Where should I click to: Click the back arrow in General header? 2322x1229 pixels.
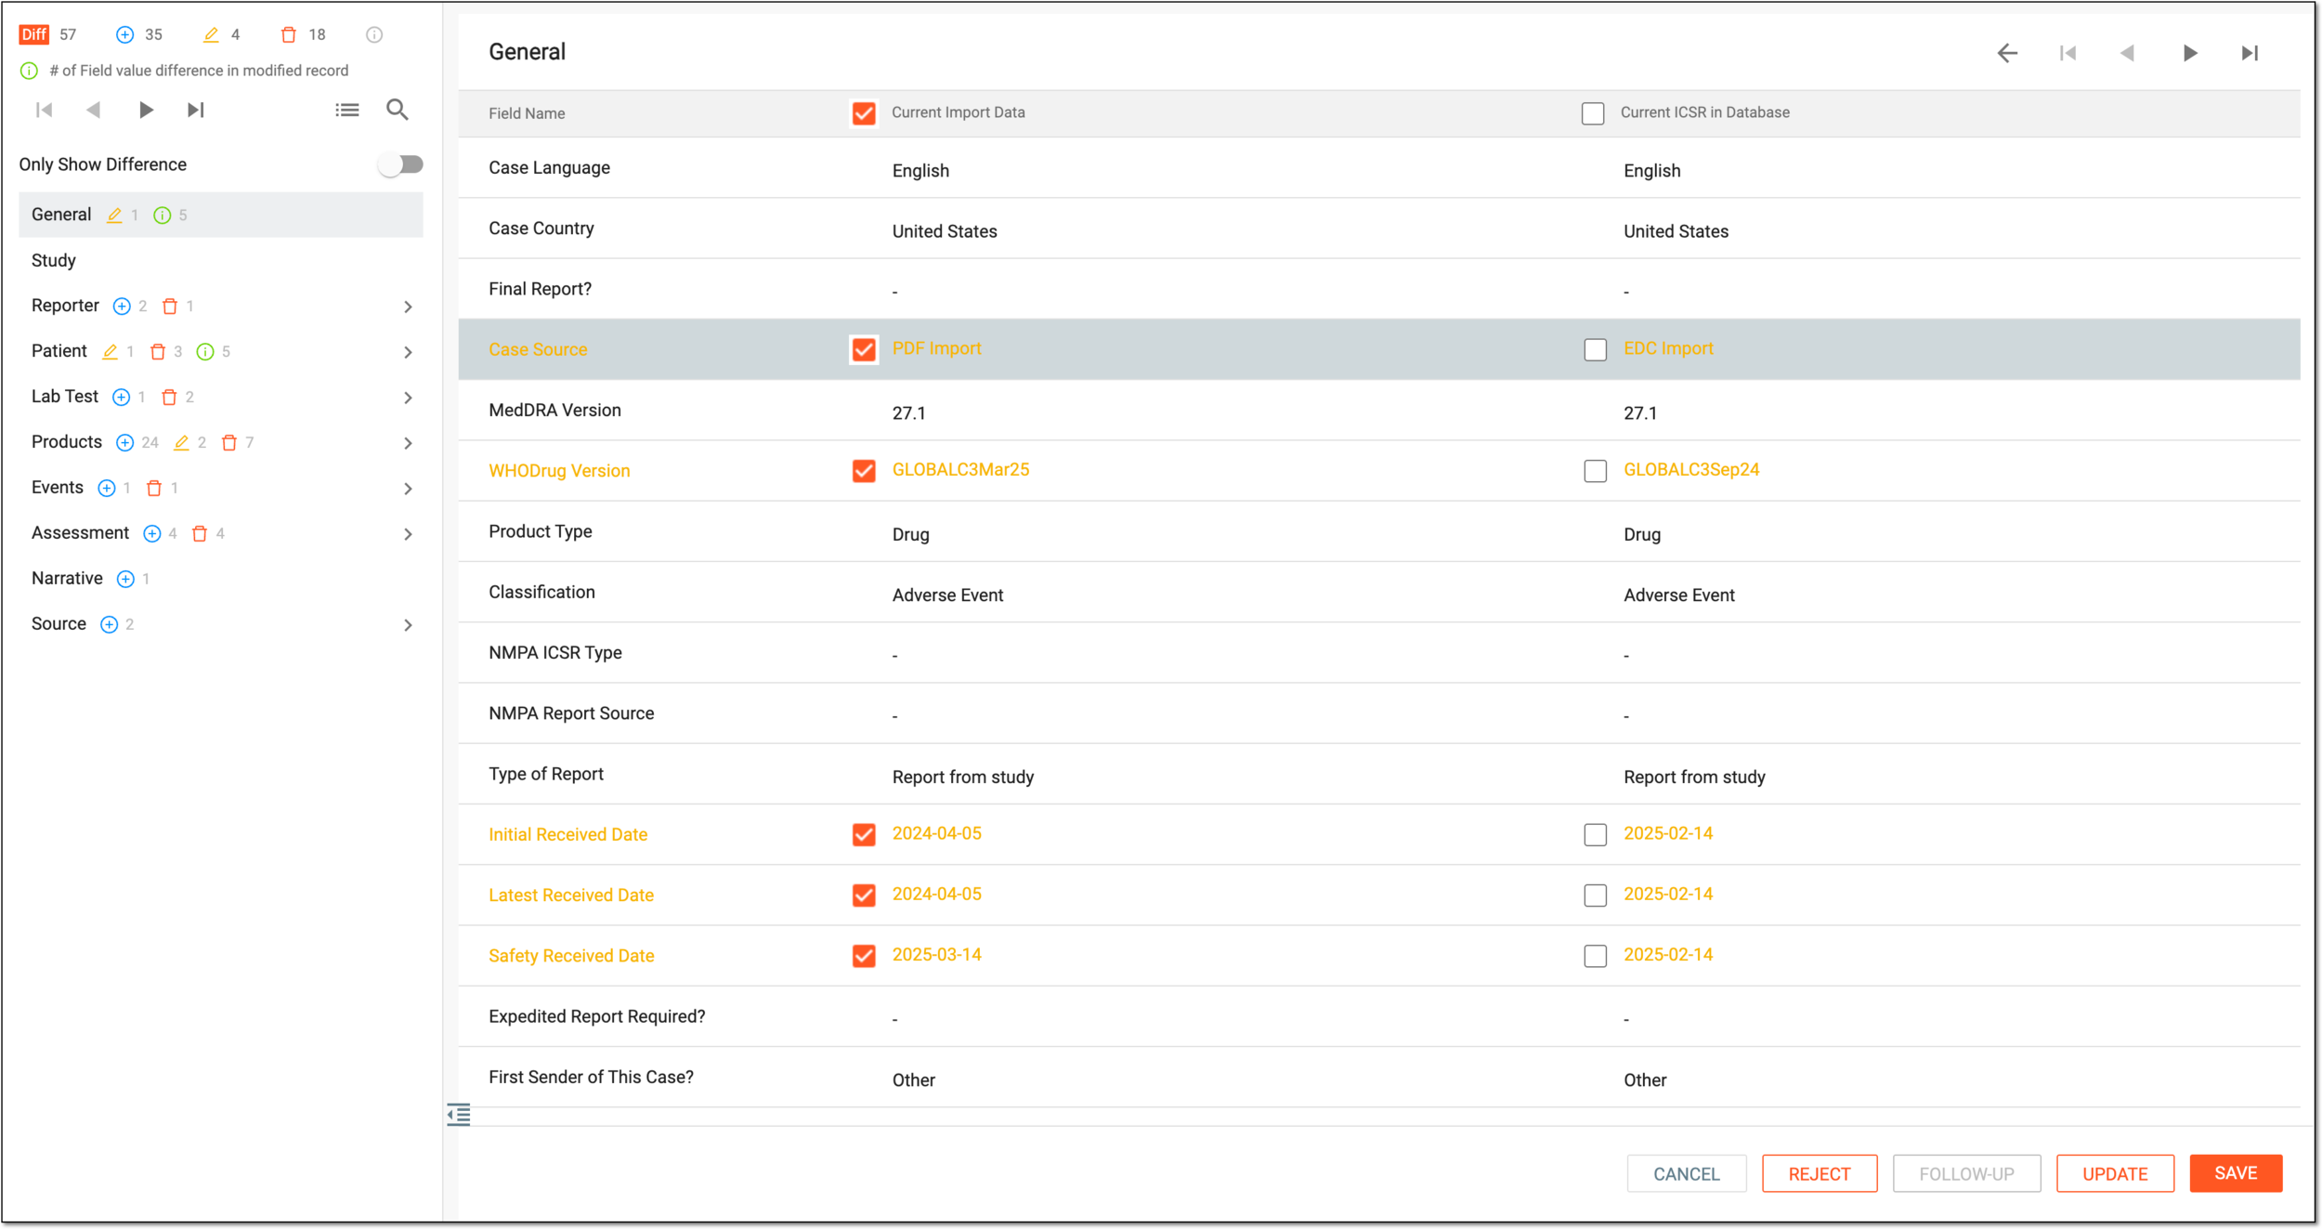coord(2007,53)
